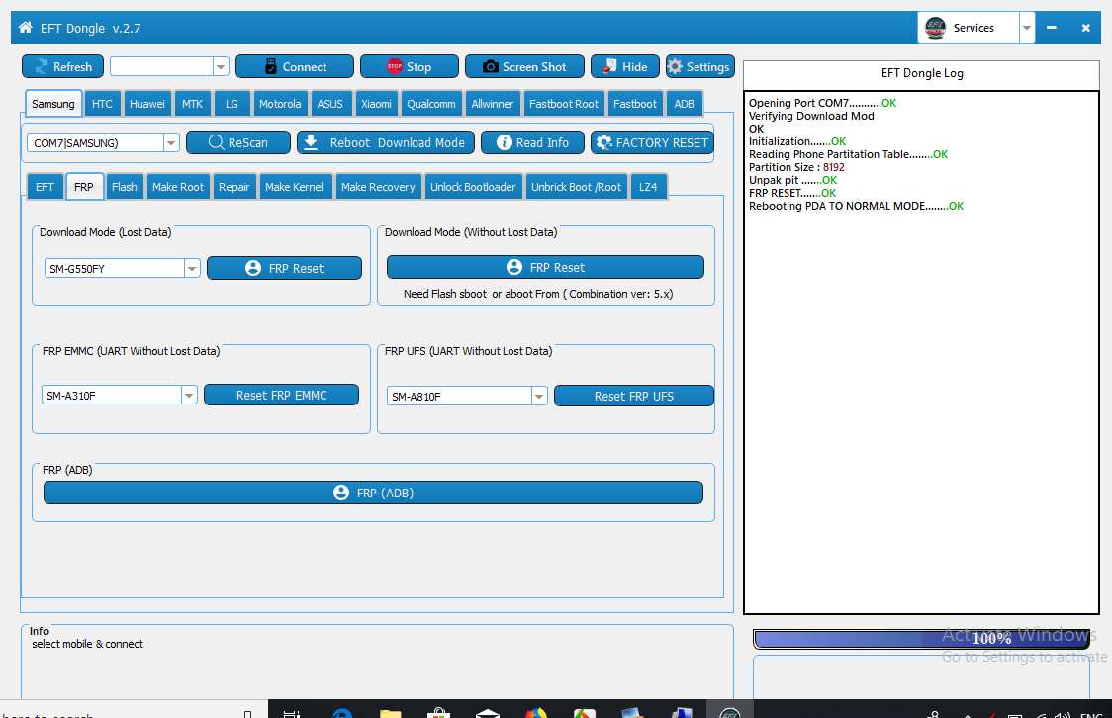Switch to the Xiaomi brand tab
Viewport: 1112px width, 718px height.
(376, 104)
